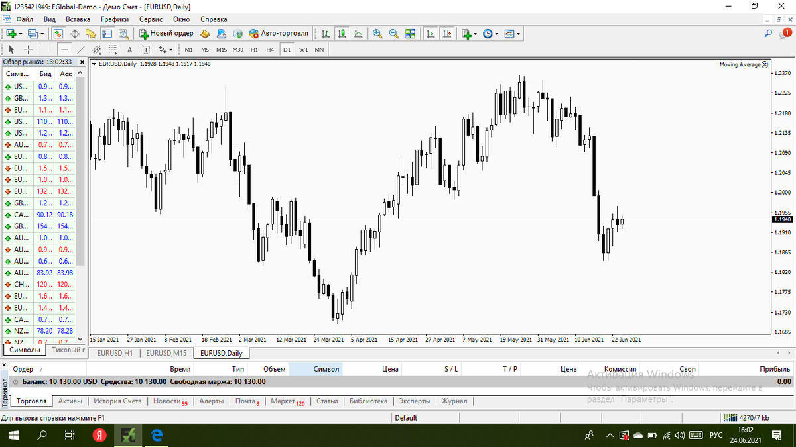Switch to the EURUSD,H1 chart tab
Image resolution: width=796 pixels, height=447 pixels.
click(114, 353)
